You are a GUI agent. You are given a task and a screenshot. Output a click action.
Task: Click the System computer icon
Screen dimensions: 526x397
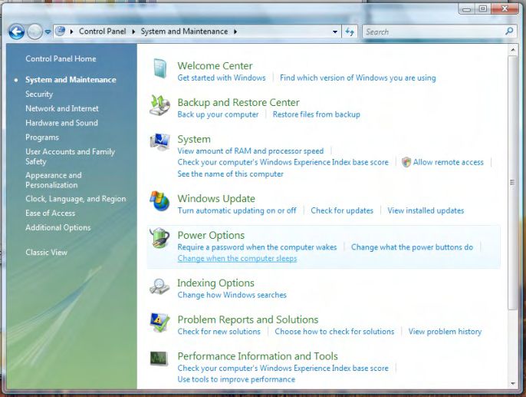159,141
